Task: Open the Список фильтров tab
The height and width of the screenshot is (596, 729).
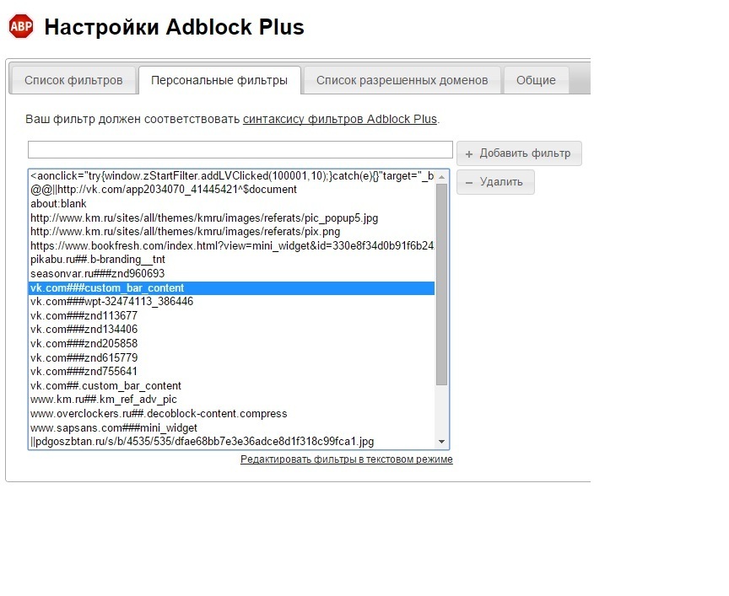Action: pyautogui.click(x=73, y=80)
